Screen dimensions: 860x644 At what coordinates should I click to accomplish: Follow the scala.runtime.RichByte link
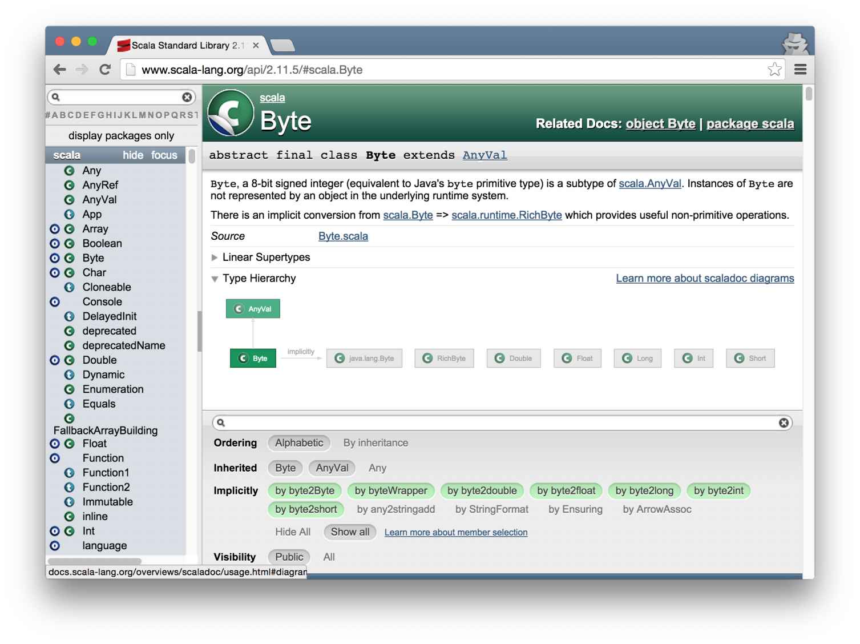507,215
